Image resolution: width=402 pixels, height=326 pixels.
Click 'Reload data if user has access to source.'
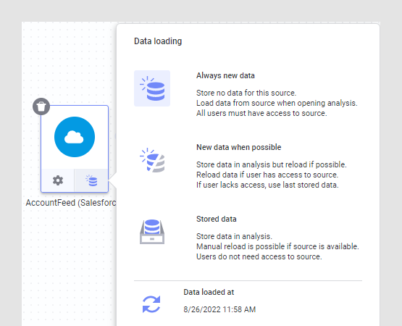click(267, 175)
